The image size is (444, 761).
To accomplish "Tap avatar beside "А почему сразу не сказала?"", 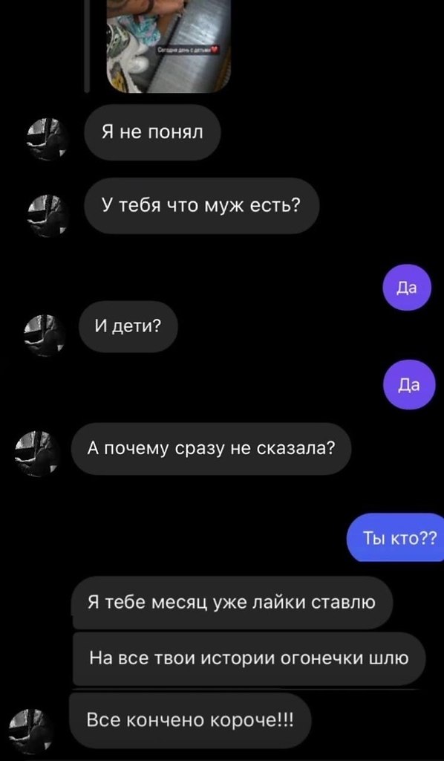I will tap(36, 454).
